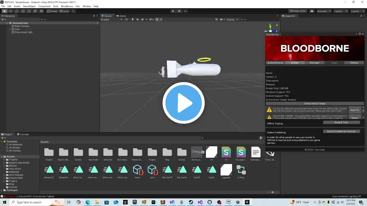Screen dimensions: 367x206
Task: Toggle Local handle rotation
Action: click(x=64, y=11)
